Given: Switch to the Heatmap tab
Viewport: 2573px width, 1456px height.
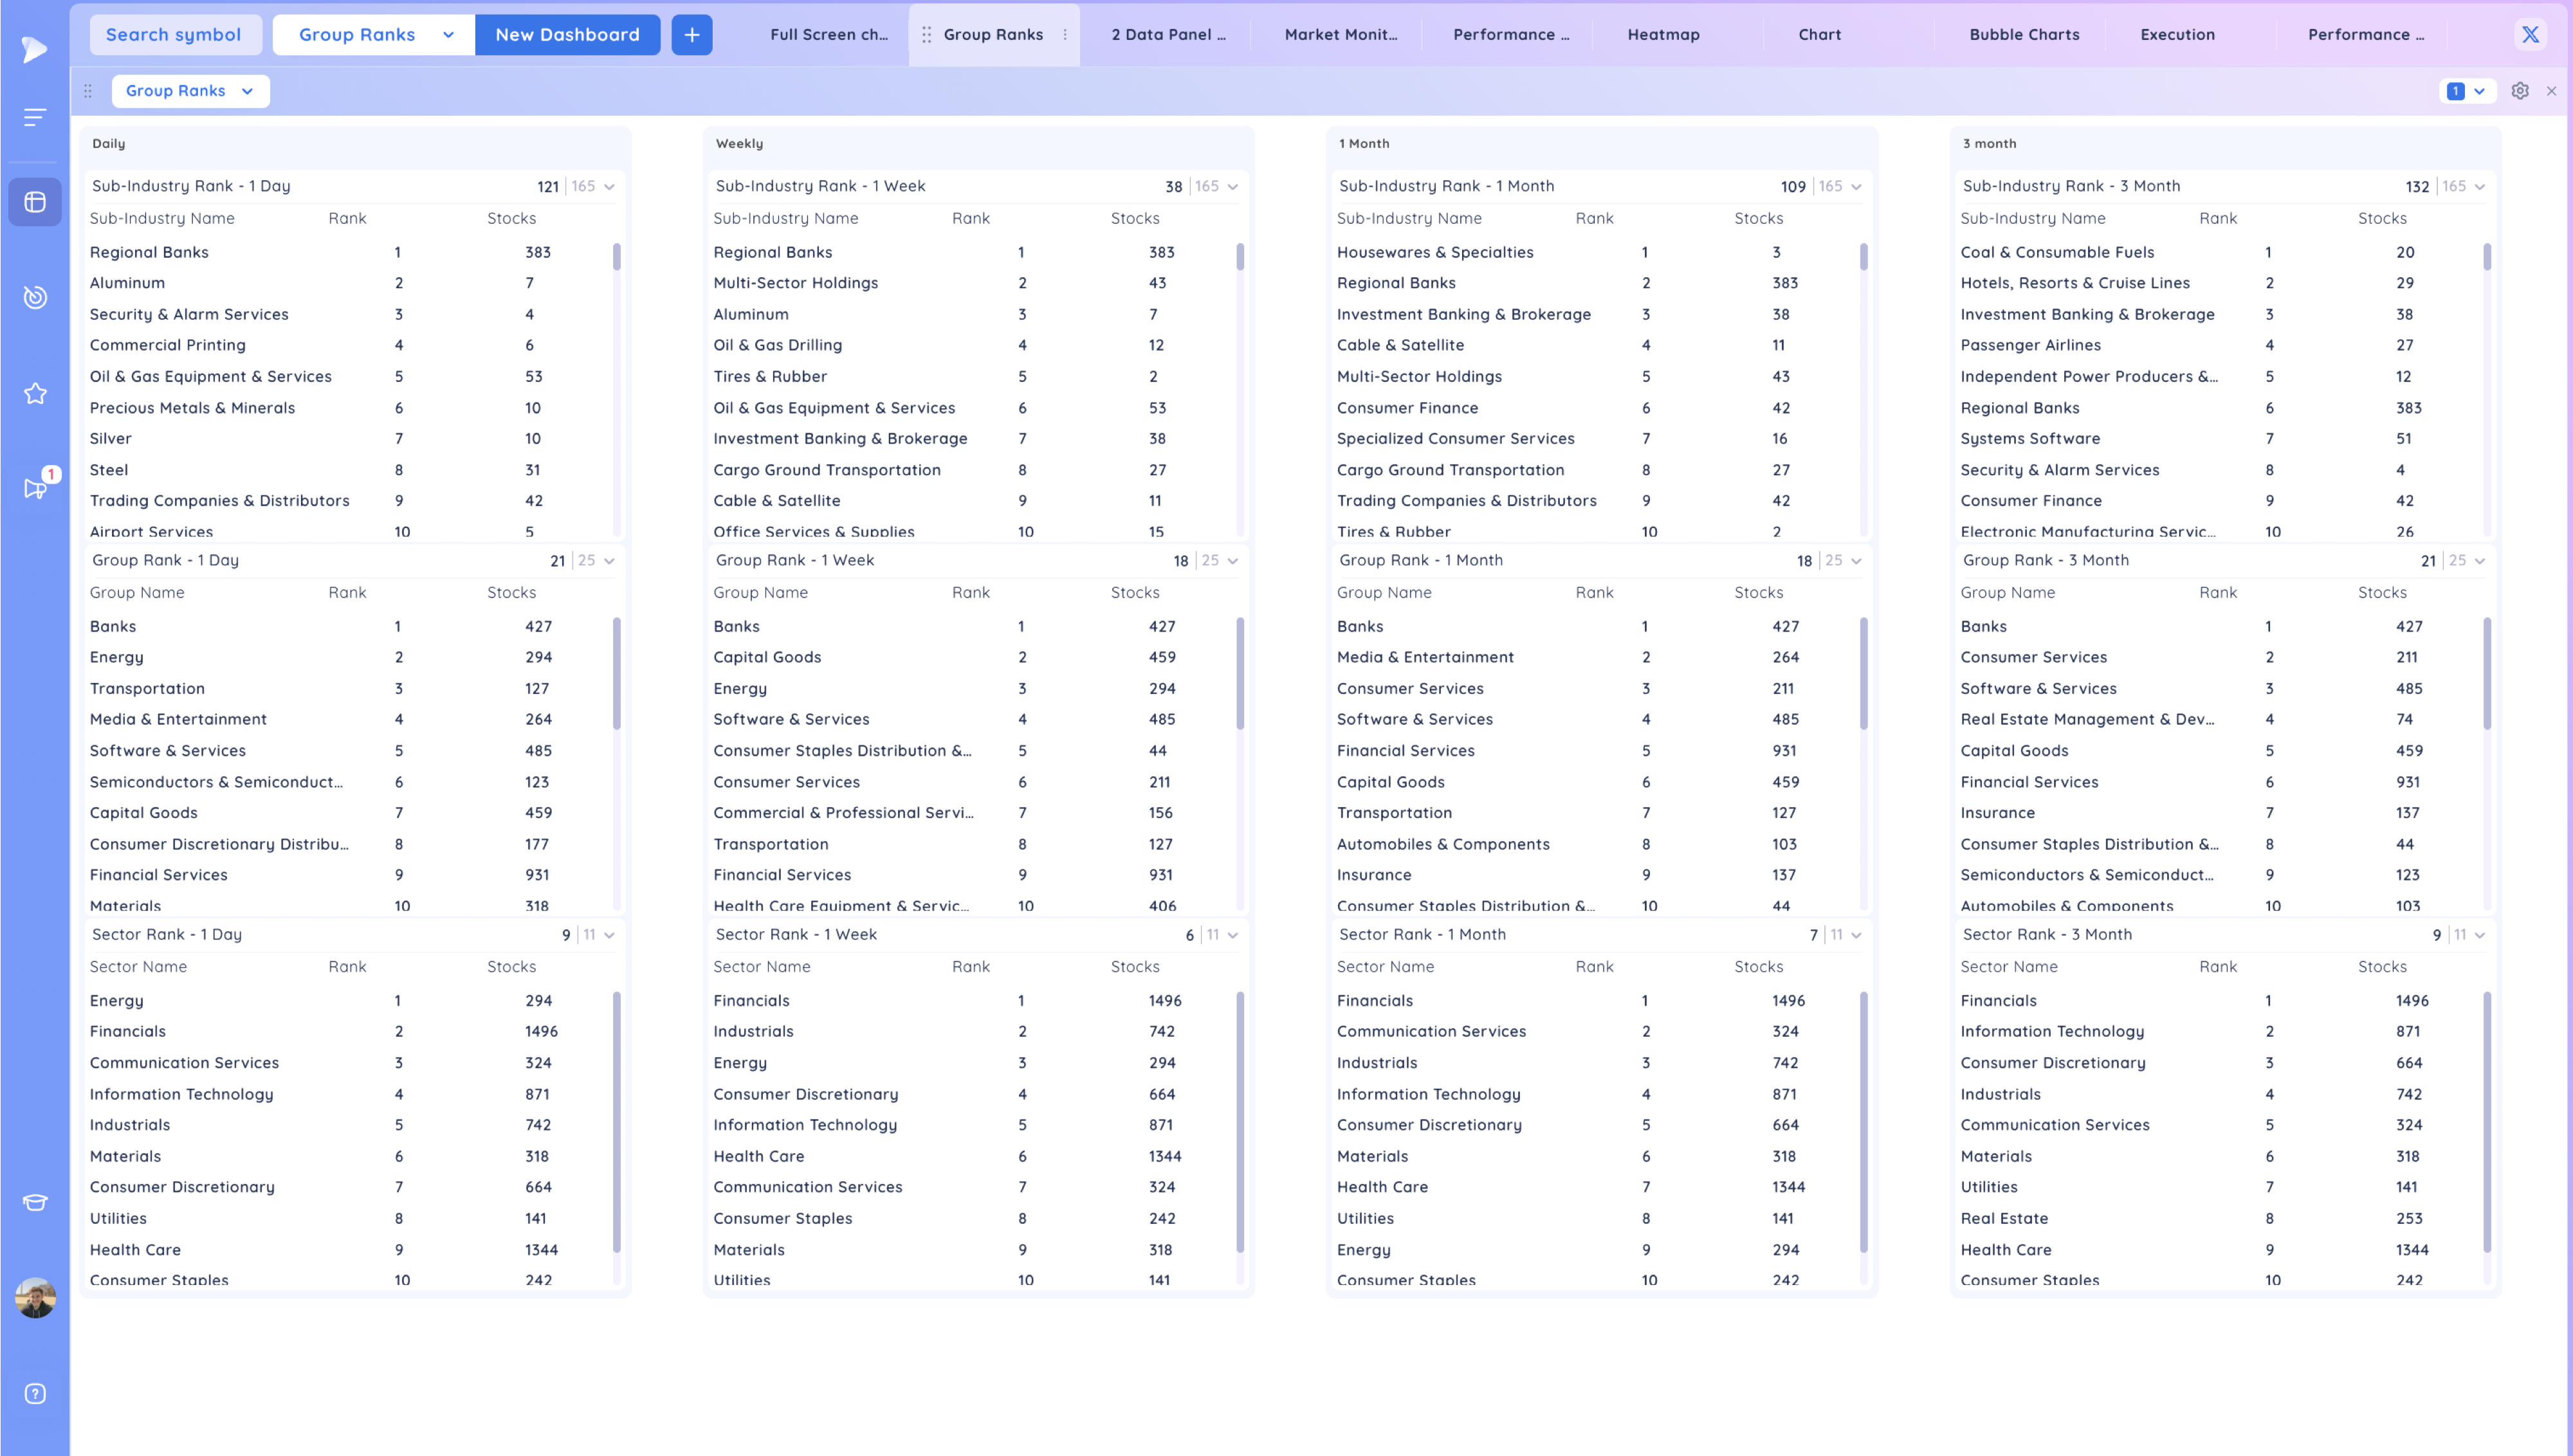Looking at the screenshot, I should (x=1663, y=34).
